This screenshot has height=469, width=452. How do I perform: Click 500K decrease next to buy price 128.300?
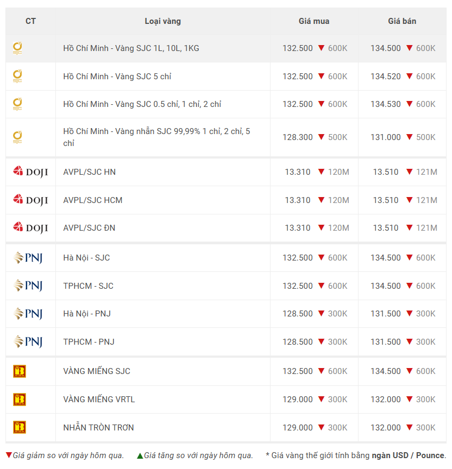point(338,137)
